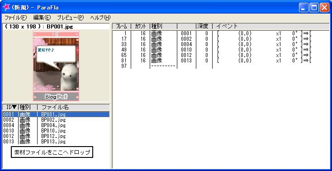This screenshot has height=171, width=332.
Task: Select file row BP010.jpg
Action: pos(56,131)
